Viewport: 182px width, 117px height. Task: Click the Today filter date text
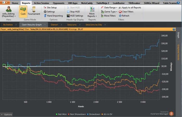pos(49,29)
